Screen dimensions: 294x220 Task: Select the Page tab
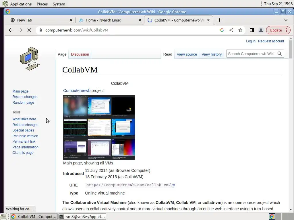pos(62,54)
